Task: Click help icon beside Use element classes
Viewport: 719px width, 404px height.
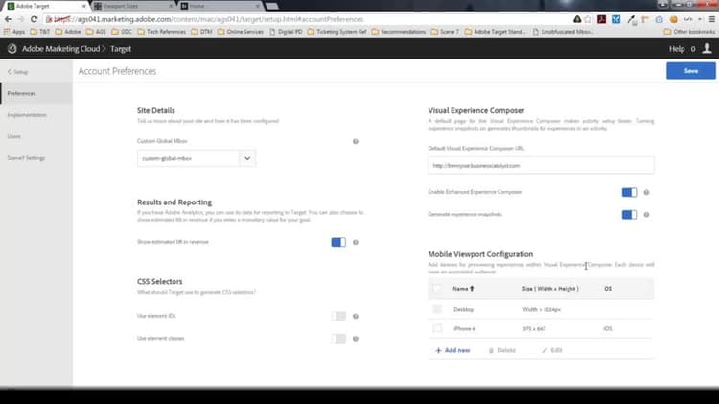Action: (356, 339)
